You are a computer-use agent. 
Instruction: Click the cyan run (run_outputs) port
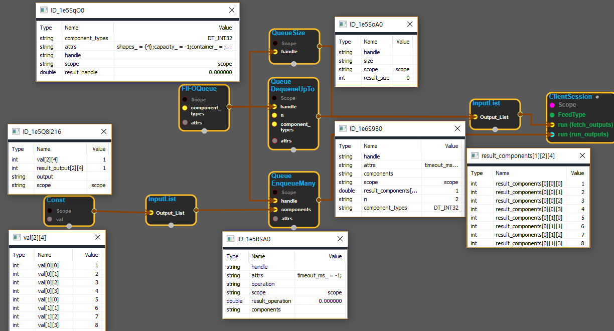click(x=552, y=134)
